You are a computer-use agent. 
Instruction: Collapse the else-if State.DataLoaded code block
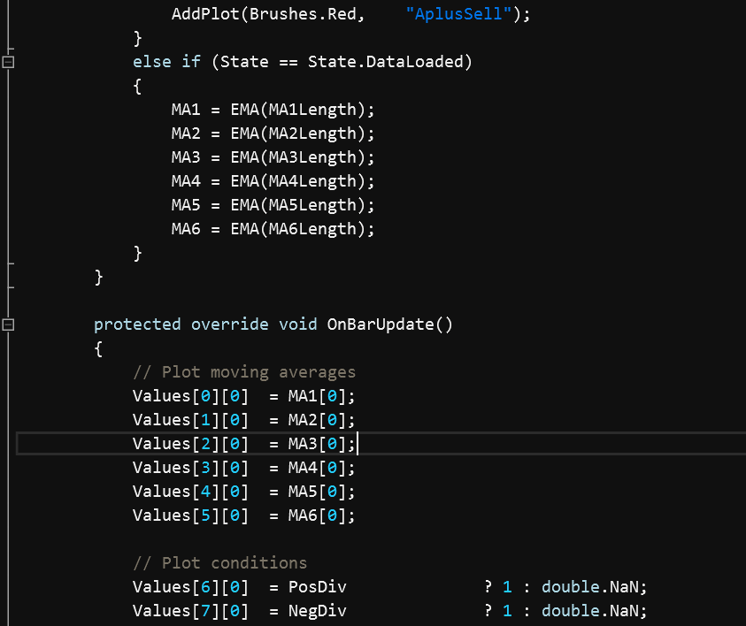coord(9,62)
